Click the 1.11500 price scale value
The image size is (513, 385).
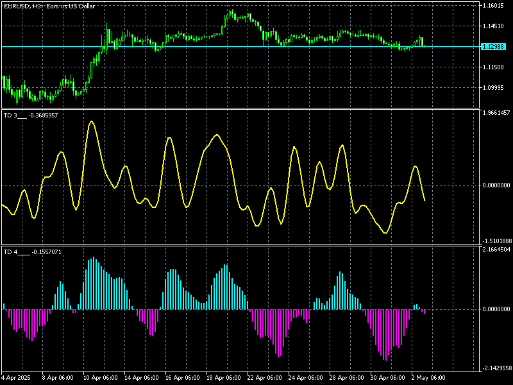[x=493, y=67]
